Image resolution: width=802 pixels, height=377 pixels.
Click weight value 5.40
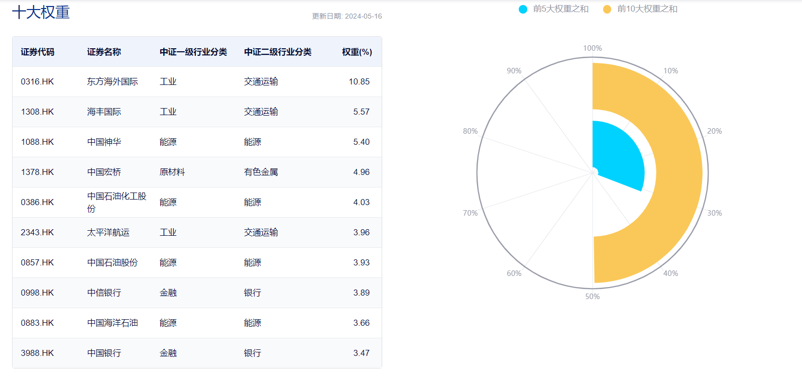pyautogui.click(x=361, y=142)
